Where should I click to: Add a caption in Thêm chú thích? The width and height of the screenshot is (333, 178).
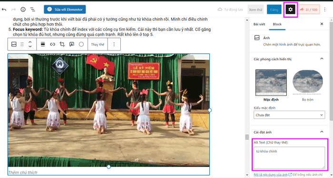pos(22,172)
